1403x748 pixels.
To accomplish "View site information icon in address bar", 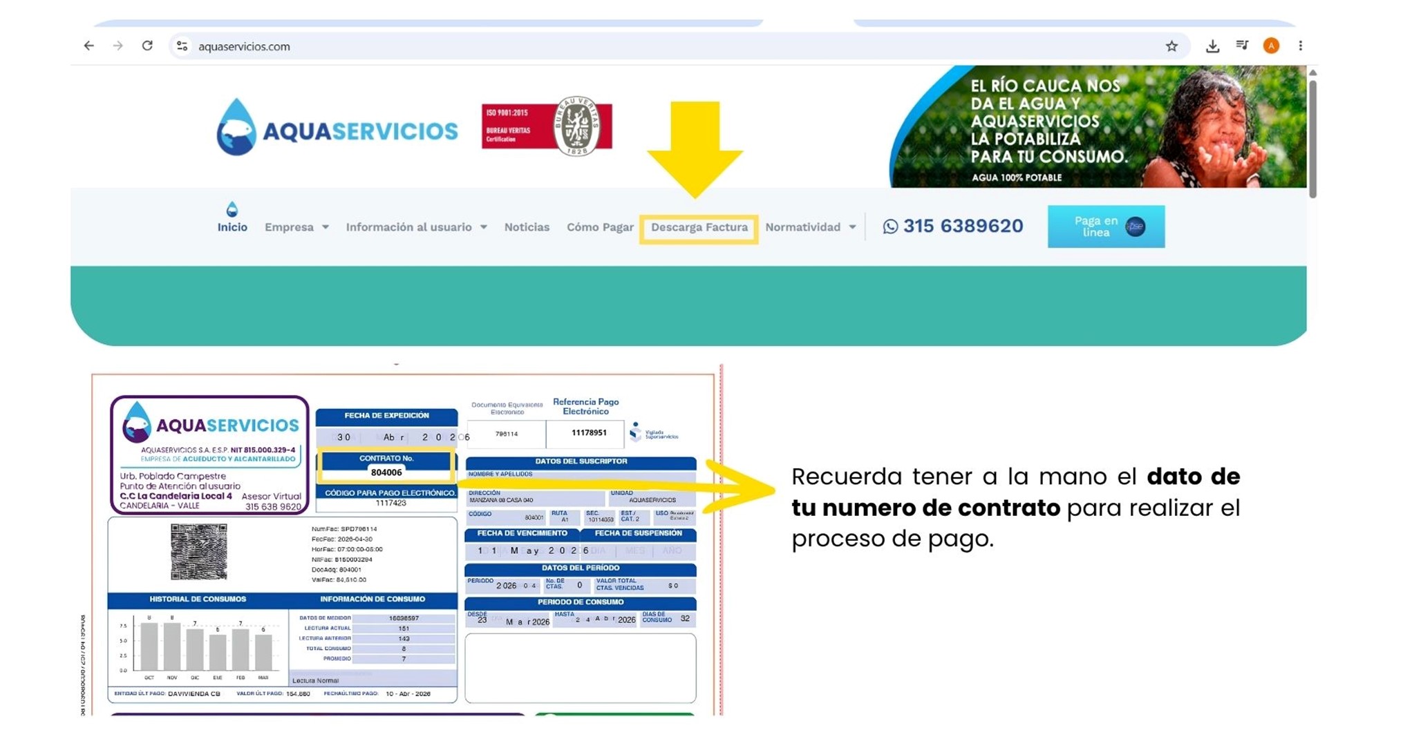I will click(x=182, y=46).
